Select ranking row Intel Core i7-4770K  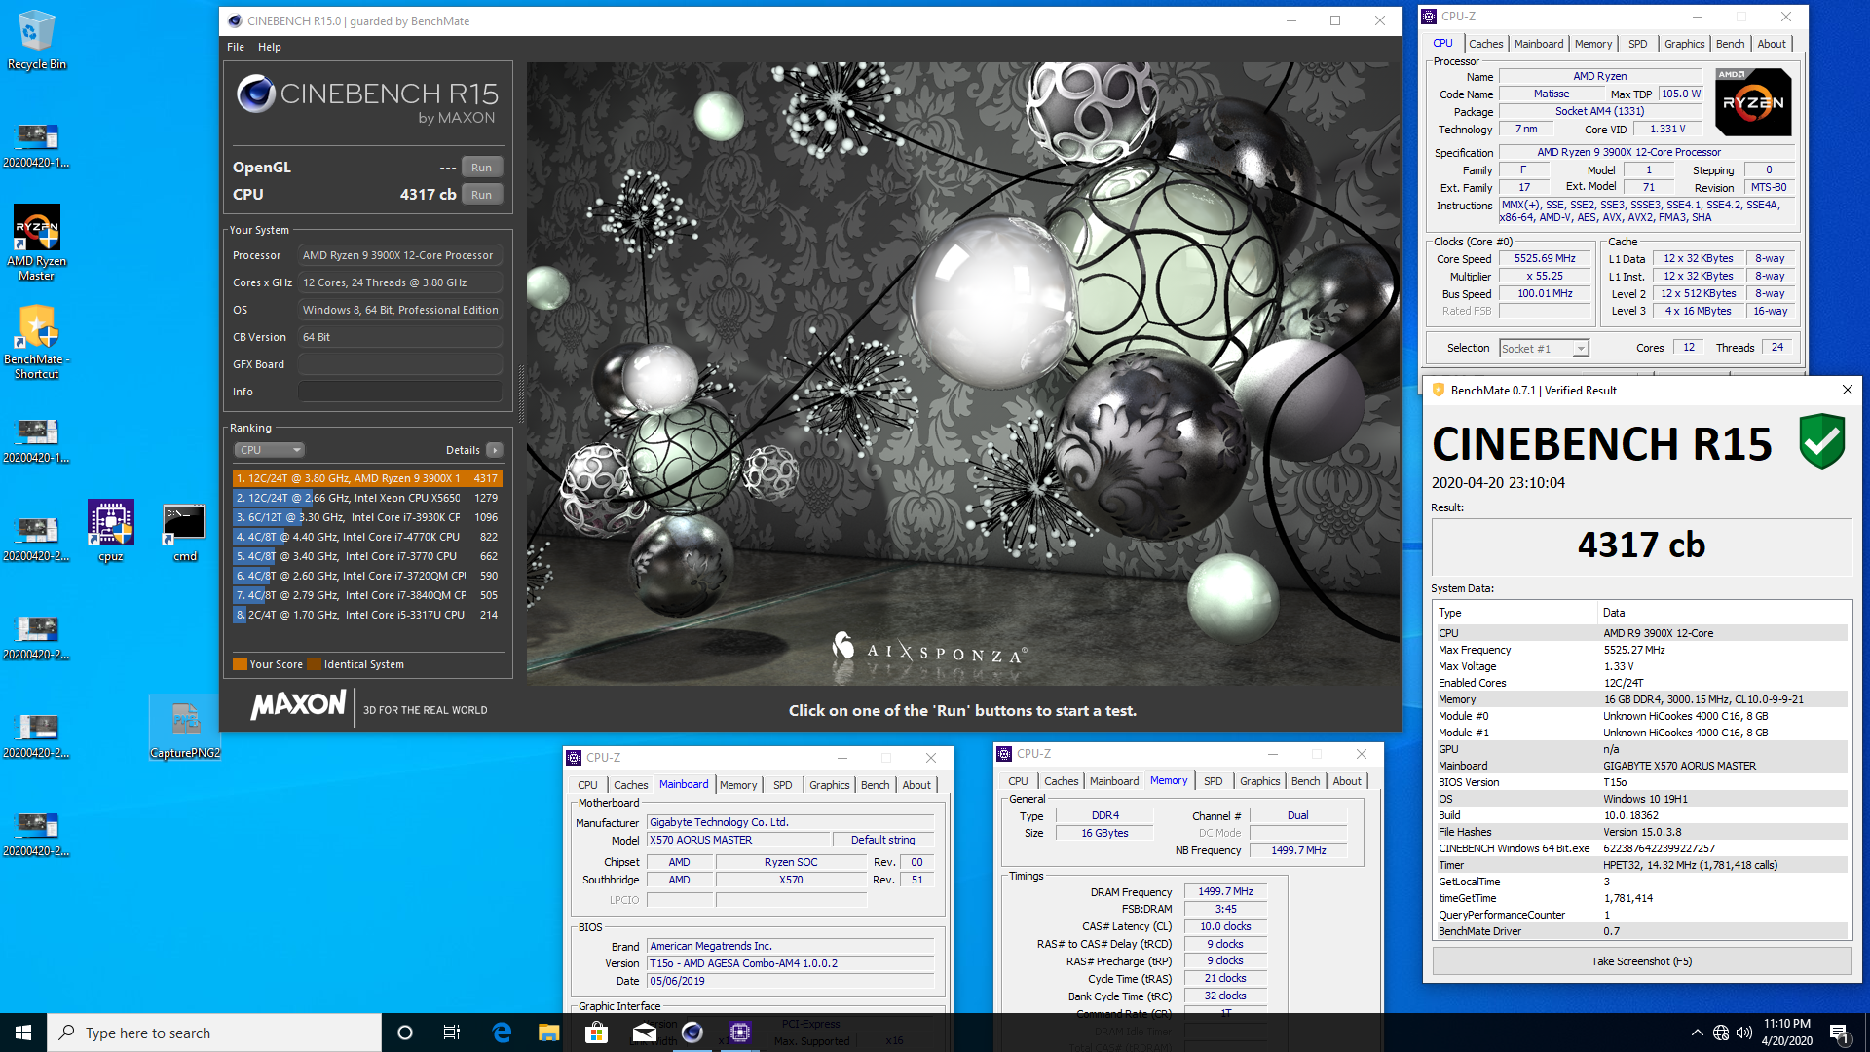pos(367,537)
